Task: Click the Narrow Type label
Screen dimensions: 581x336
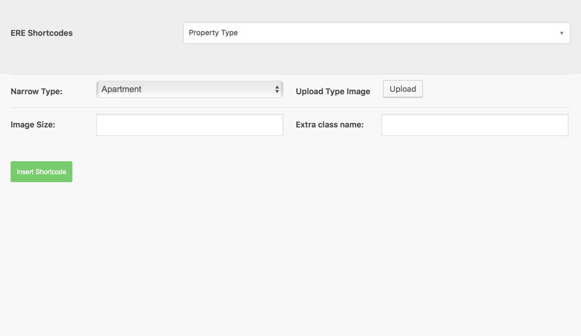Action: click(x=36, y=92)
